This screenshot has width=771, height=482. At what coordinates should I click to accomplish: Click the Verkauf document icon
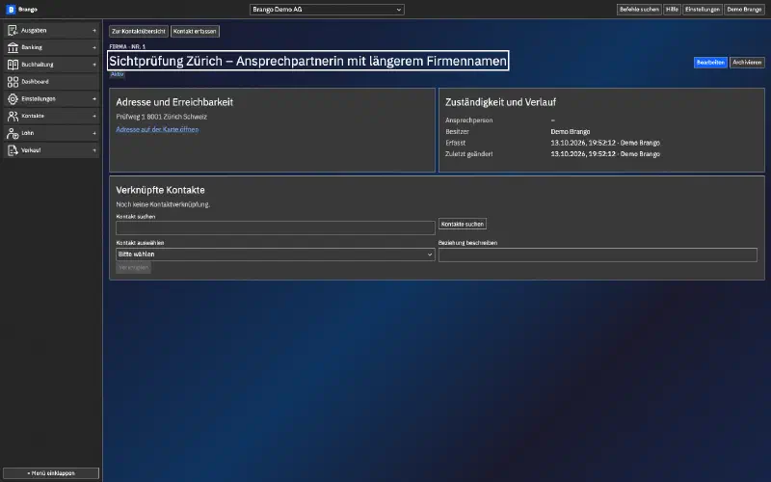tap(13, 150)
